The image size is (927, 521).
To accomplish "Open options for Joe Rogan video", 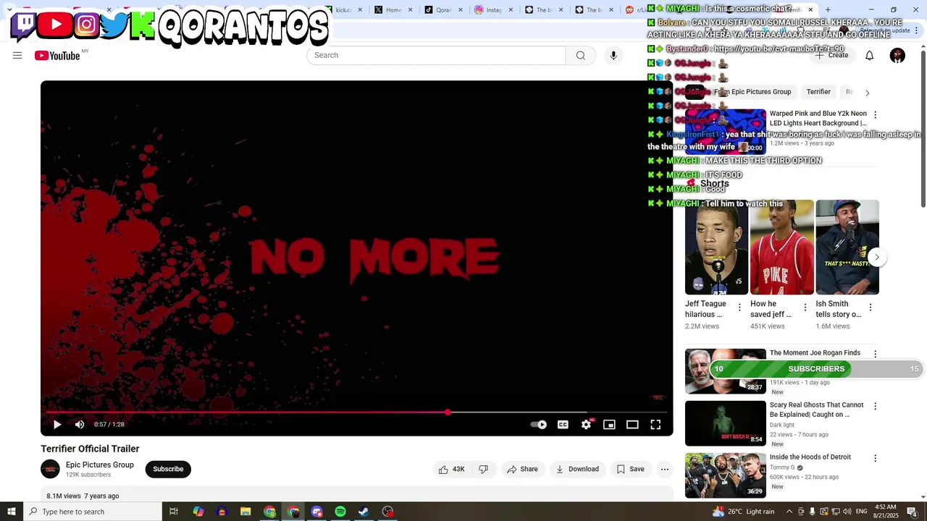I will [x=875, y=355].
